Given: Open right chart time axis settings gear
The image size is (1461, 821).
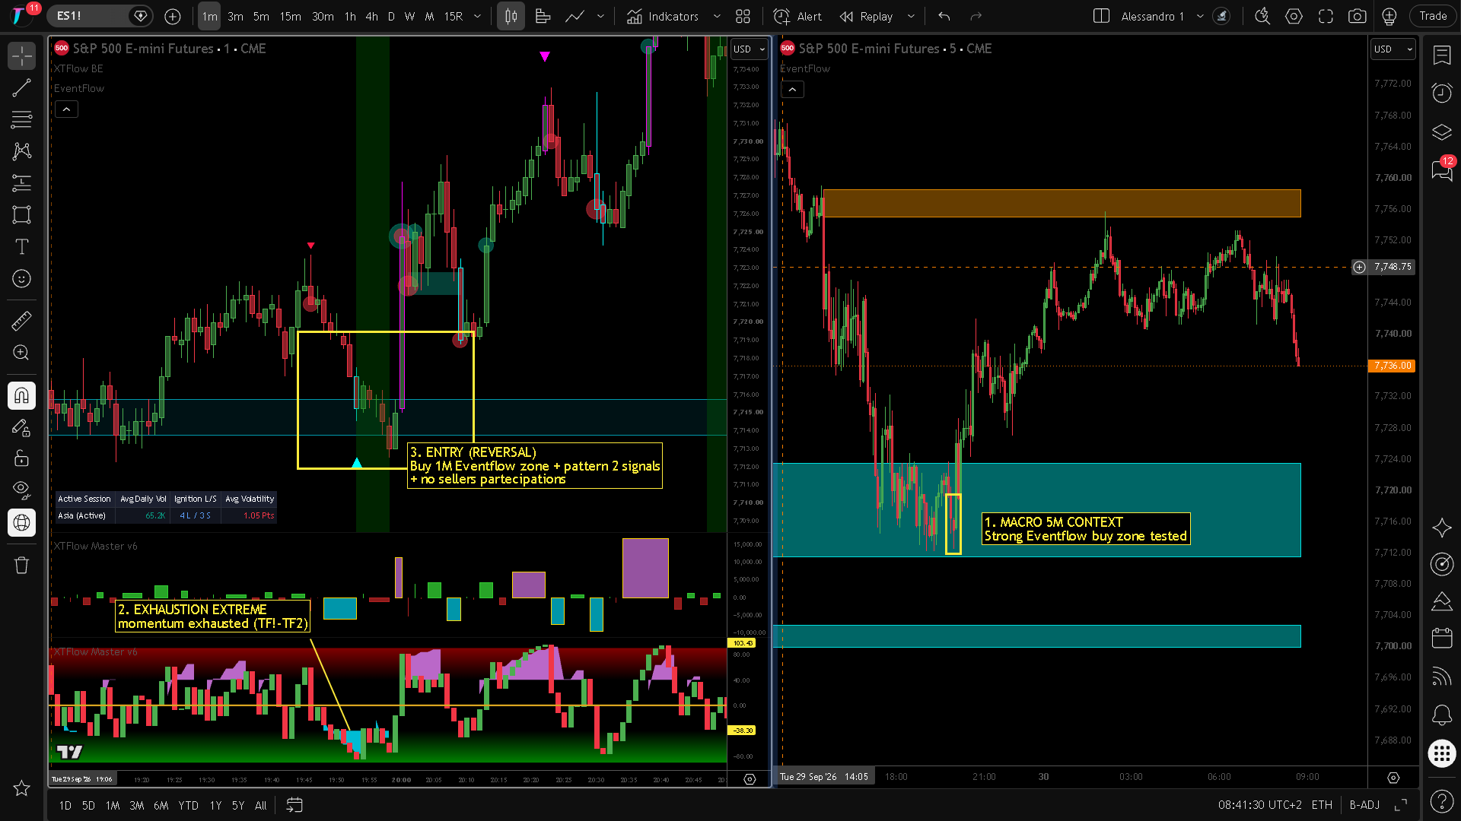Looking at the screenshot, I should coord(1393,778).
